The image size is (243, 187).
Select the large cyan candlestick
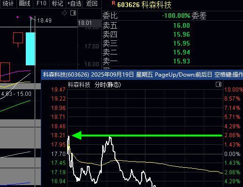coord(30,49)
